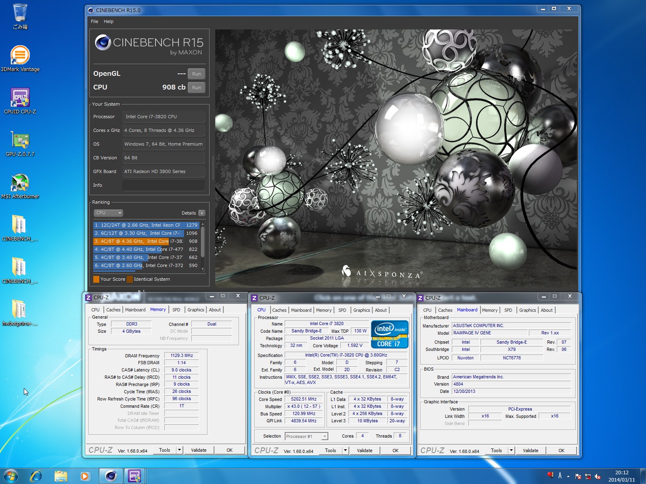
Task: Click OK in the memory CPU-Z window
Action: [229, 450]
